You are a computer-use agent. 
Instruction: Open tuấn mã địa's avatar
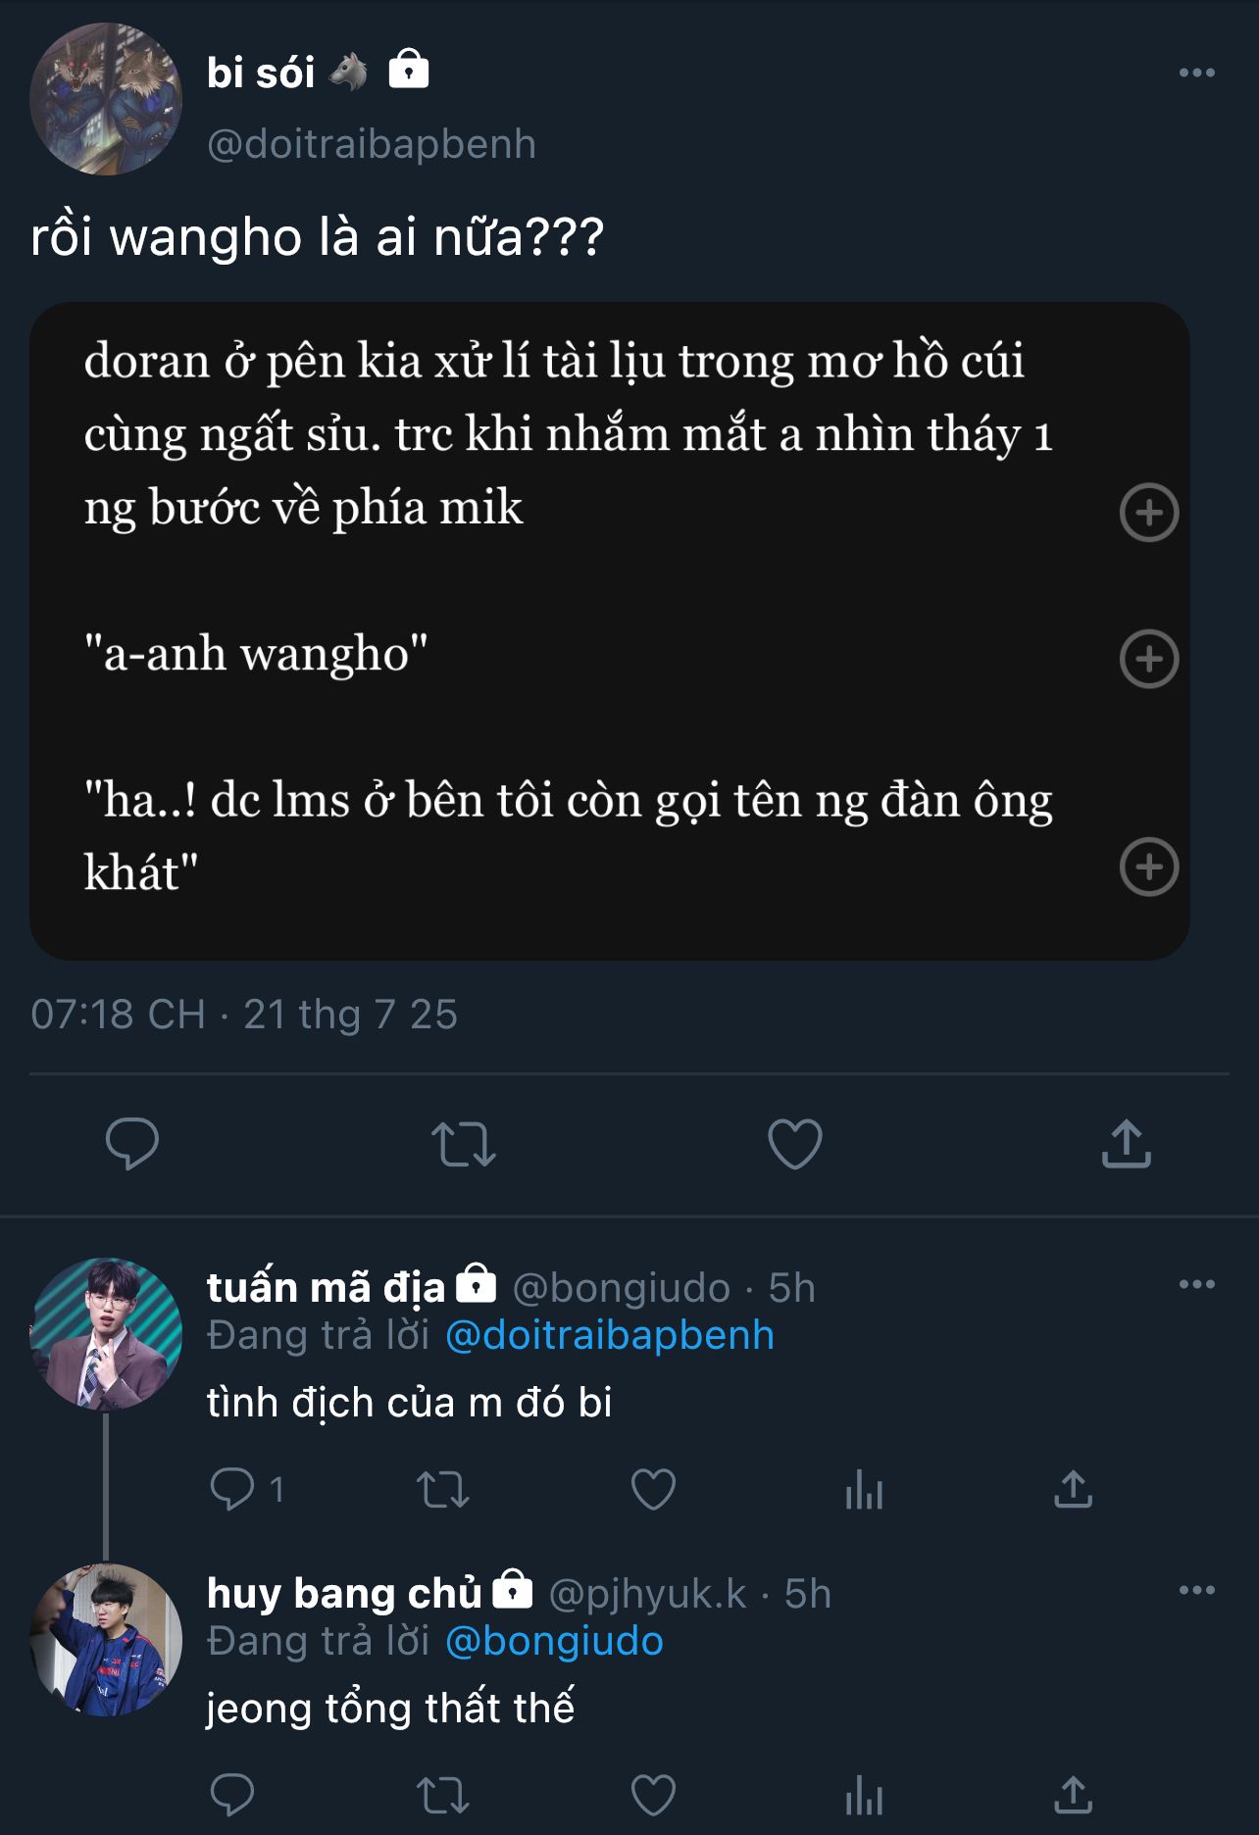coord(106,1333)
